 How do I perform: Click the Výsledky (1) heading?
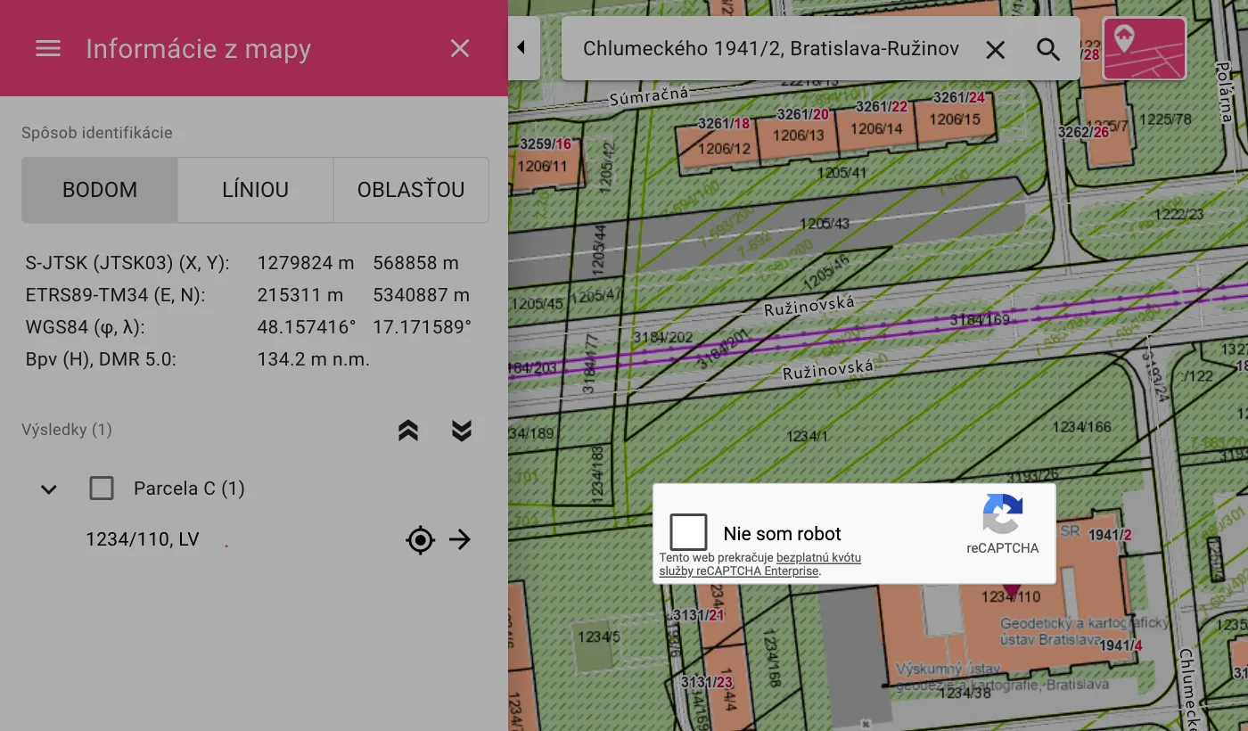tap(67, 430)
